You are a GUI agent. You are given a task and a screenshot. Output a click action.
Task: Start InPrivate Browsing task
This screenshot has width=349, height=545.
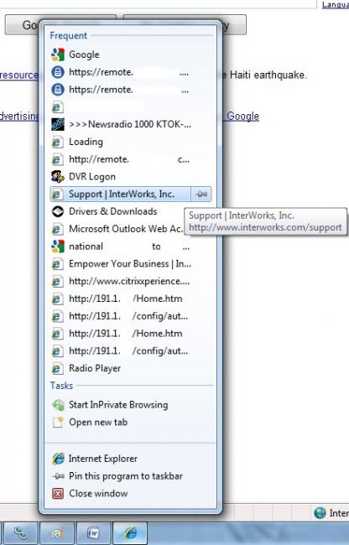(x=131, y=405)
